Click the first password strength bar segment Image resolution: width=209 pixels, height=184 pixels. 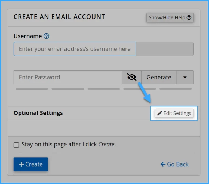[x=32, y=89]
